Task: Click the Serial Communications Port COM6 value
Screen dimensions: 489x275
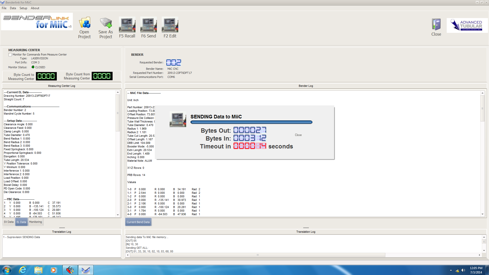Action: (x=171, y=77)
